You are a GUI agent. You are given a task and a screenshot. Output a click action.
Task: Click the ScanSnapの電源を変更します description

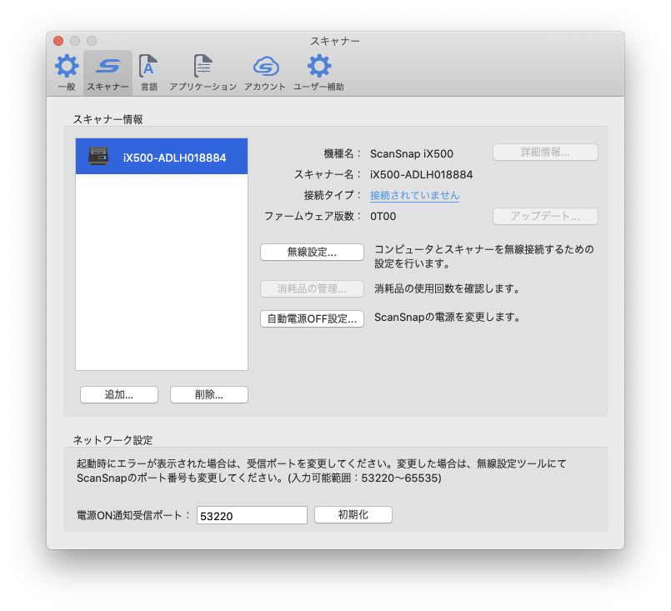click(x=447, y=318)
